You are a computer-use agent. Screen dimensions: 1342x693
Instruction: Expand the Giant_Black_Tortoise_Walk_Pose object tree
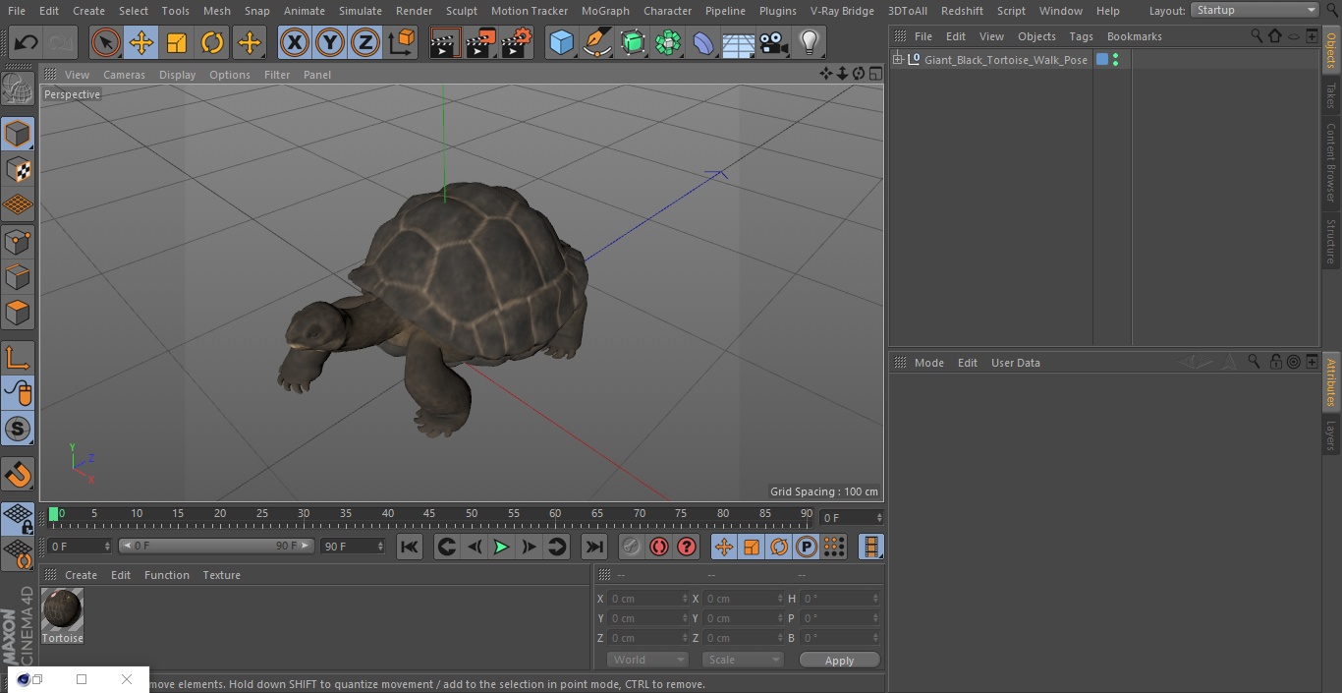click(897, 60)
